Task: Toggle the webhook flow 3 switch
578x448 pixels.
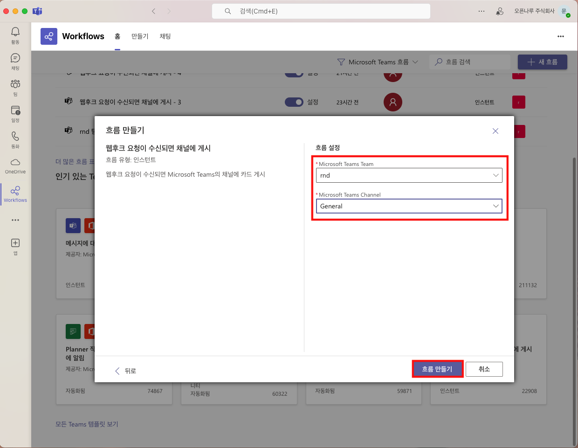Action: 294,102
